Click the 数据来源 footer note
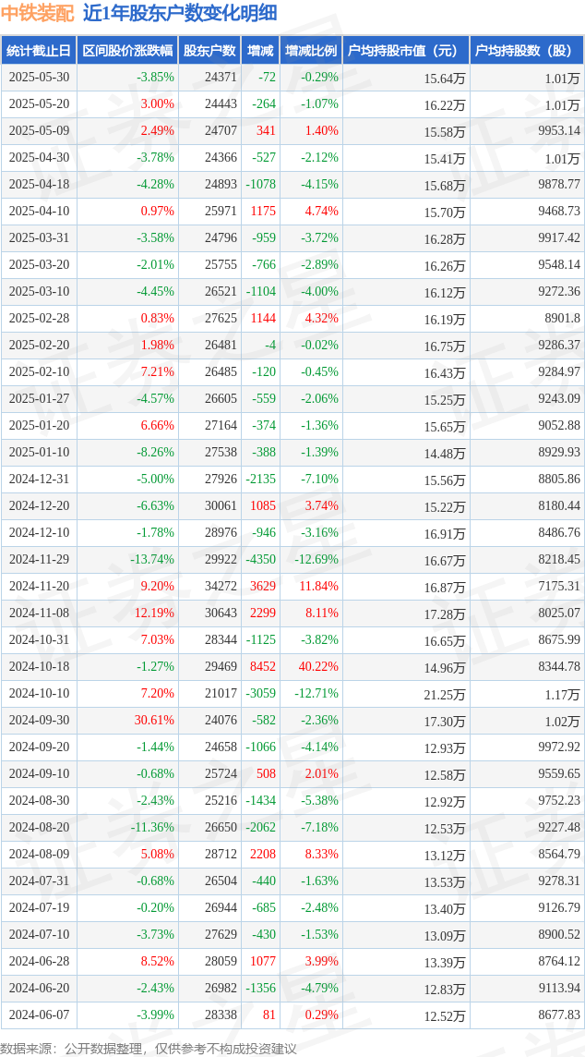585x1057 pixels. coord(149,1049)
